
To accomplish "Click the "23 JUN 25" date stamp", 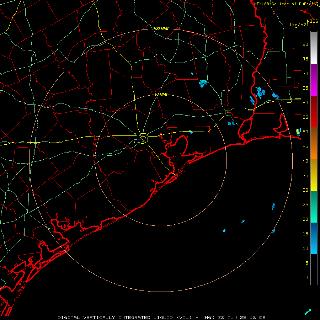I will click(233, 318).
